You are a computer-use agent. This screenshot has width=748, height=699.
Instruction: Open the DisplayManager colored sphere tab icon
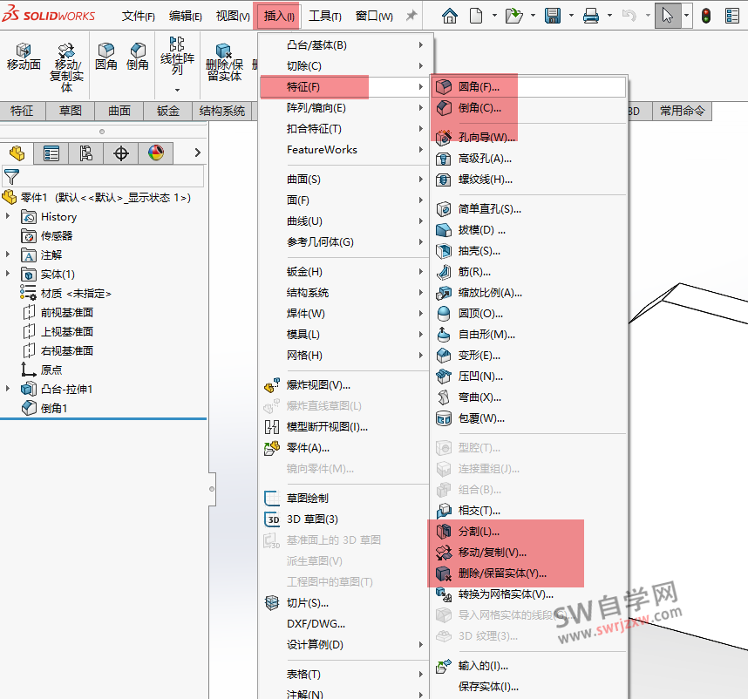(x=155, y=153)
